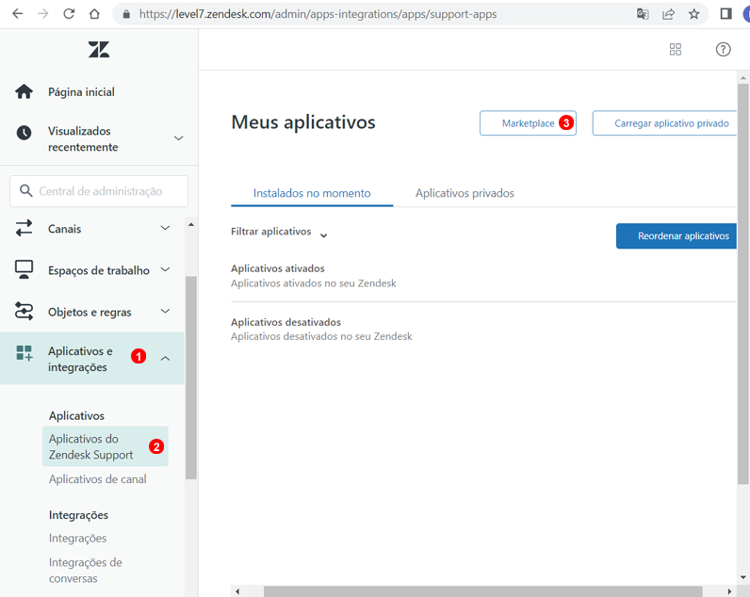
Task: Click the Visualizados recentemente clock icon
Action: (x=24, y=133)
